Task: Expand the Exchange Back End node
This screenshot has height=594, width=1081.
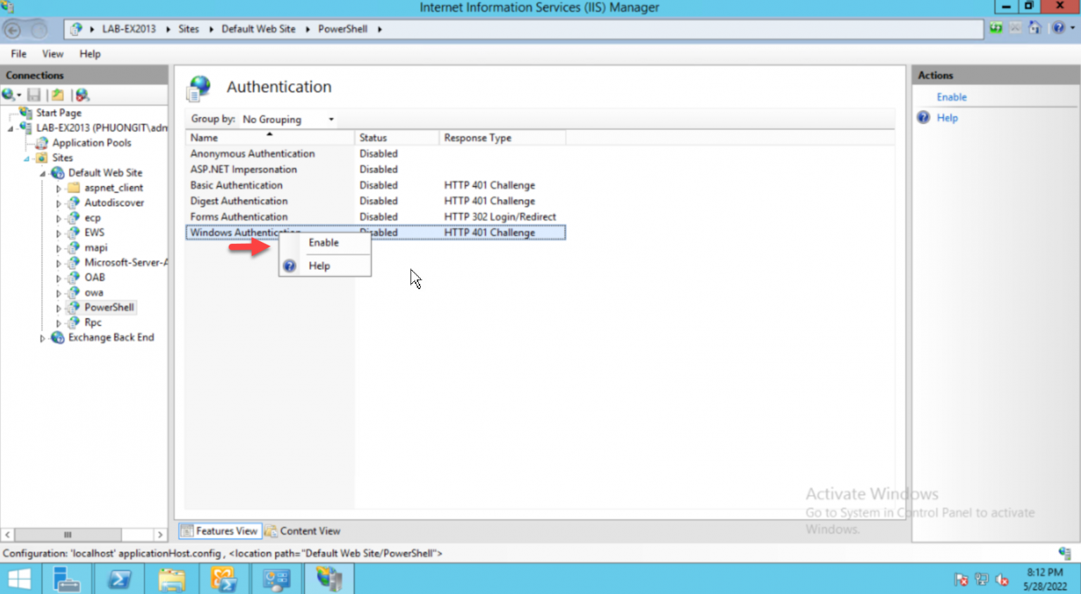Action: (42, 337)
